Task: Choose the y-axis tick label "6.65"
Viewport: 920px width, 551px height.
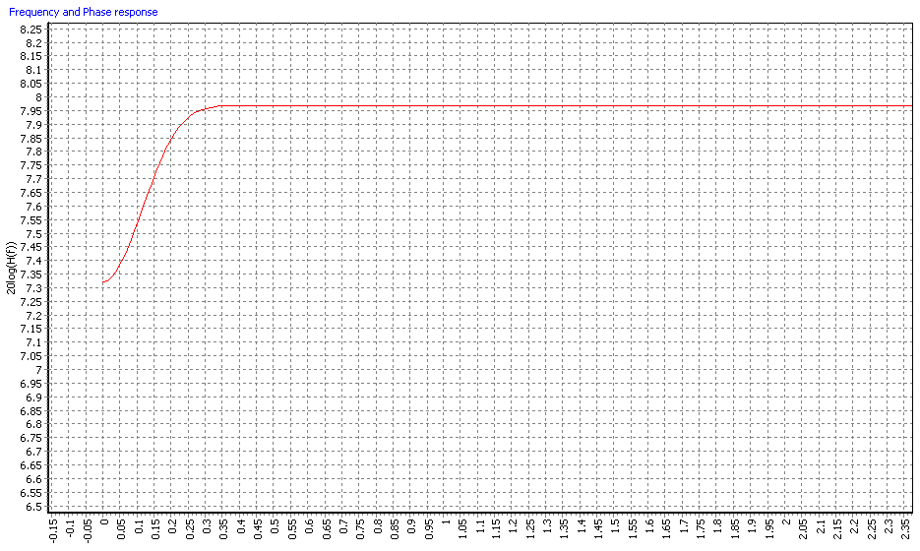Action: pos(31,465)
